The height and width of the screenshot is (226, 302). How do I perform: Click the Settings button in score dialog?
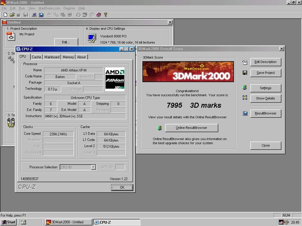[265, 88]
